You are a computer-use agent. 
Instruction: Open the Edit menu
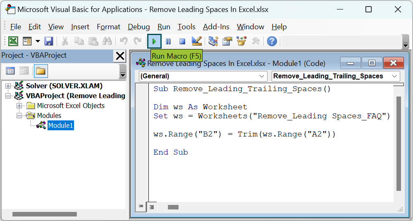tap(34, 27)
